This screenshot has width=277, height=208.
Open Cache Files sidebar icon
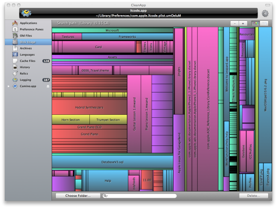pyautogui.click(x=15, y=61)
